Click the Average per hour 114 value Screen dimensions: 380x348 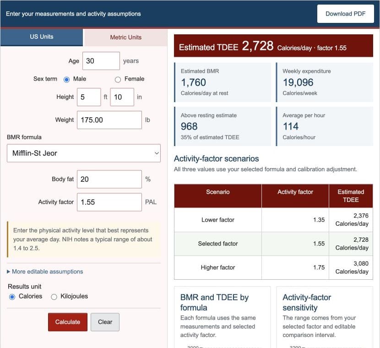click(291, 126)
